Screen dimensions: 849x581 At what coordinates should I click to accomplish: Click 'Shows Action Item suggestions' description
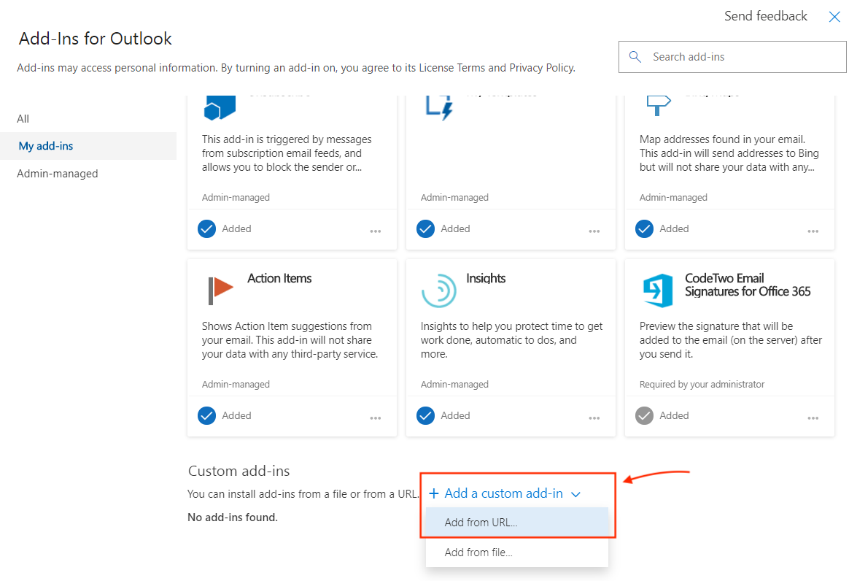290,340
